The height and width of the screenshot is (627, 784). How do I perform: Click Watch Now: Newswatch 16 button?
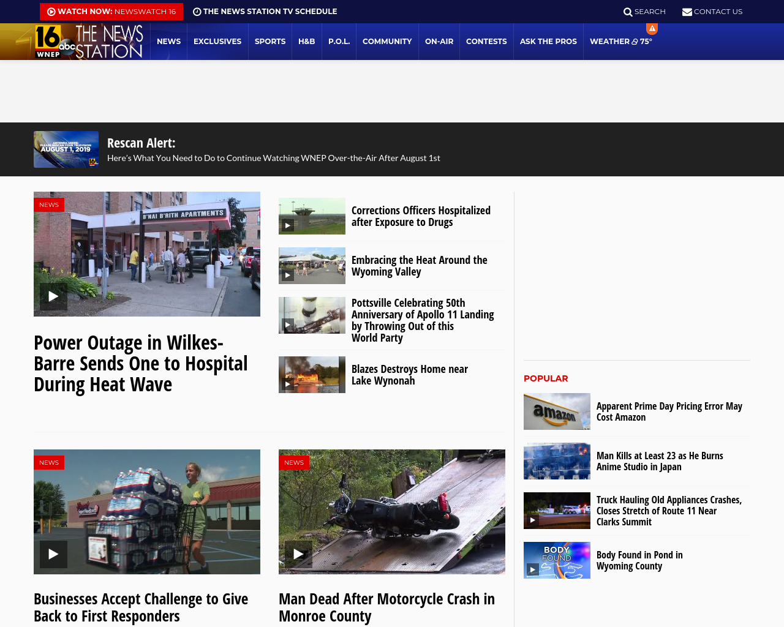pyautogui.click(x=111, y=12)
